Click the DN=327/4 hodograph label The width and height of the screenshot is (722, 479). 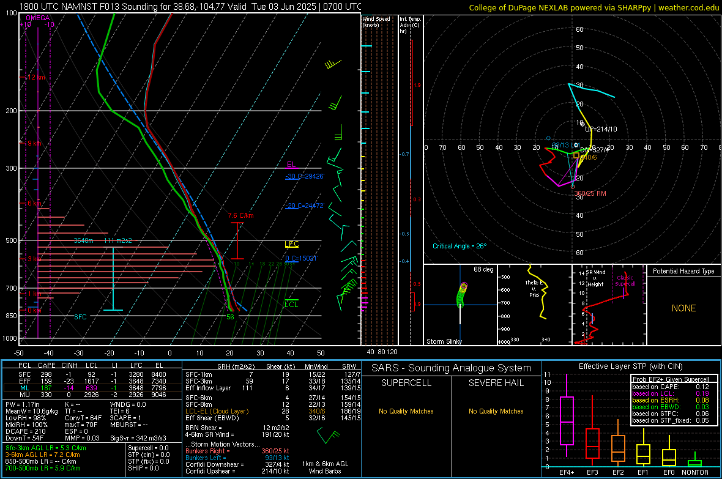595,150
